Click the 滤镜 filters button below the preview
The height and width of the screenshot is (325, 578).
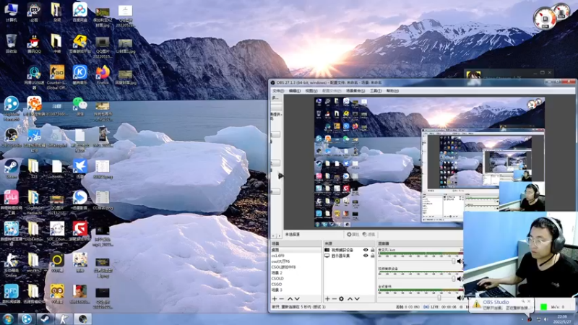[368, 234]
